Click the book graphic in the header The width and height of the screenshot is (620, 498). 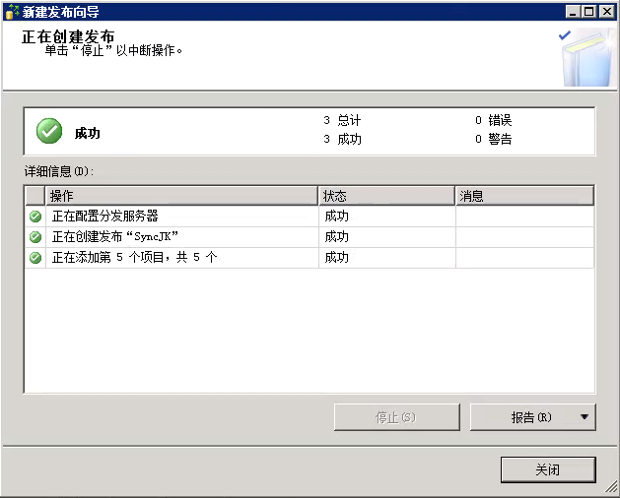588,58
